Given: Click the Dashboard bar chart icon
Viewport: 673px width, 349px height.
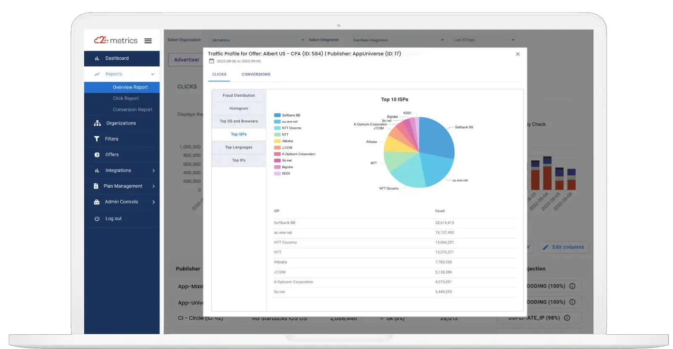Looking at the screenshot, I should tap(97, 58).
